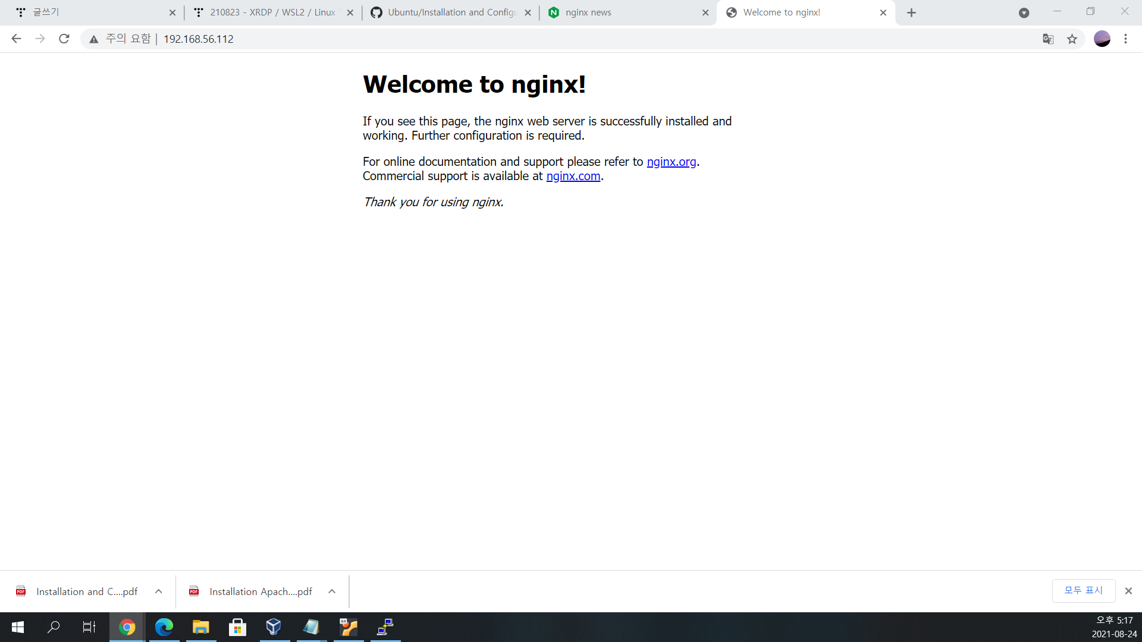Viewport: 1142px width, 642px height.
Task: Bookmark this page with the star icon
Action: click(x=1072, y=39)
